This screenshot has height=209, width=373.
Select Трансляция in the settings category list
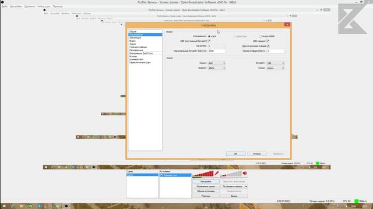(145, 38)
